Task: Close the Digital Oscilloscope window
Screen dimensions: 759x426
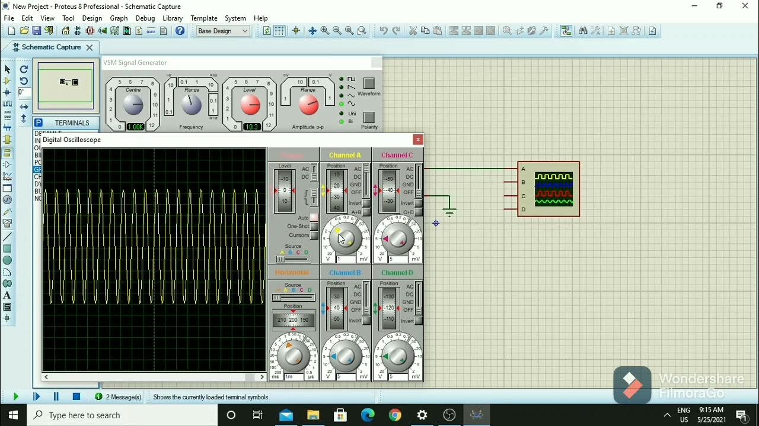Action: tap(418, 140)
